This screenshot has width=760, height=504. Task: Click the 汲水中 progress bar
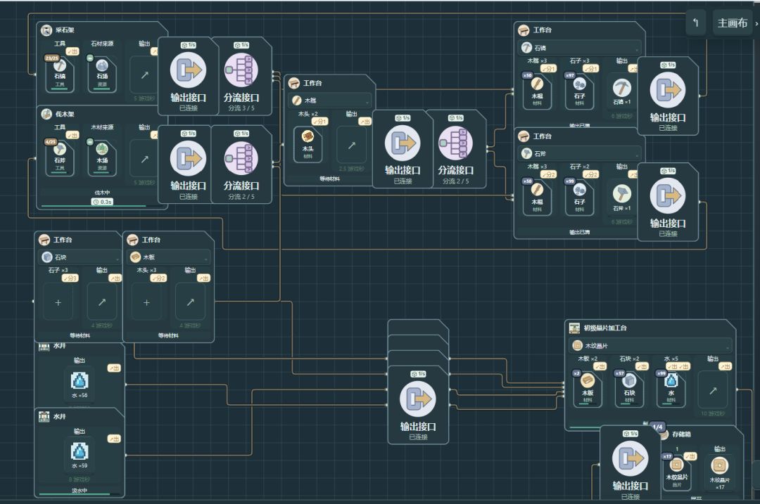point(80,494)
